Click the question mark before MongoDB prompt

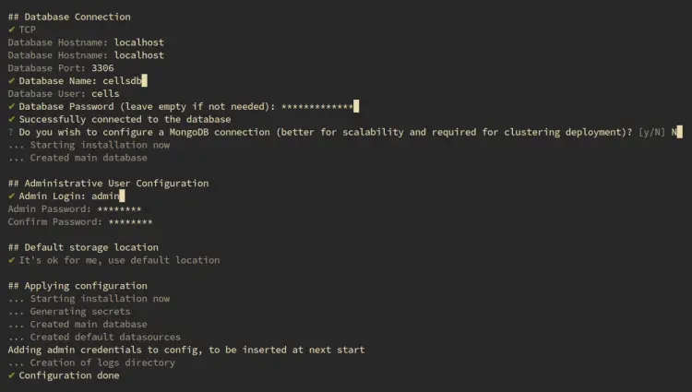12,133
